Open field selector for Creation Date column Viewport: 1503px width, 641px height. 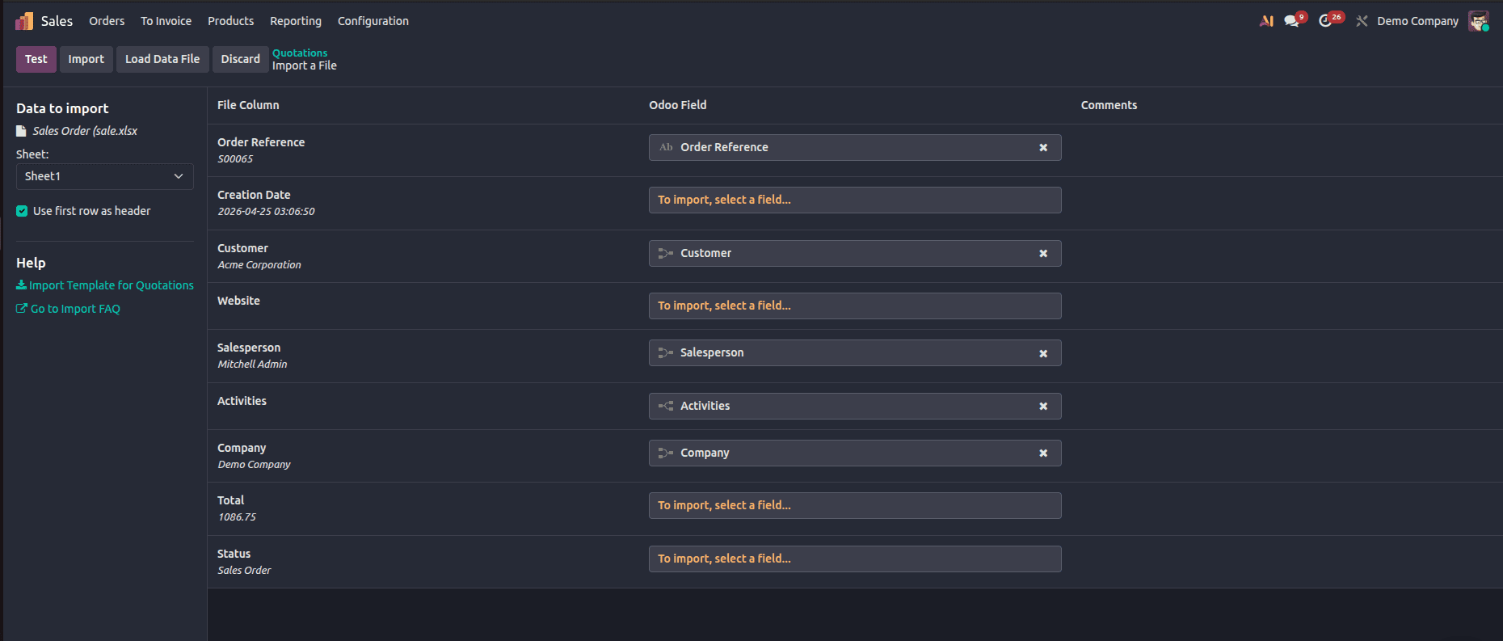tap(855, 200)
